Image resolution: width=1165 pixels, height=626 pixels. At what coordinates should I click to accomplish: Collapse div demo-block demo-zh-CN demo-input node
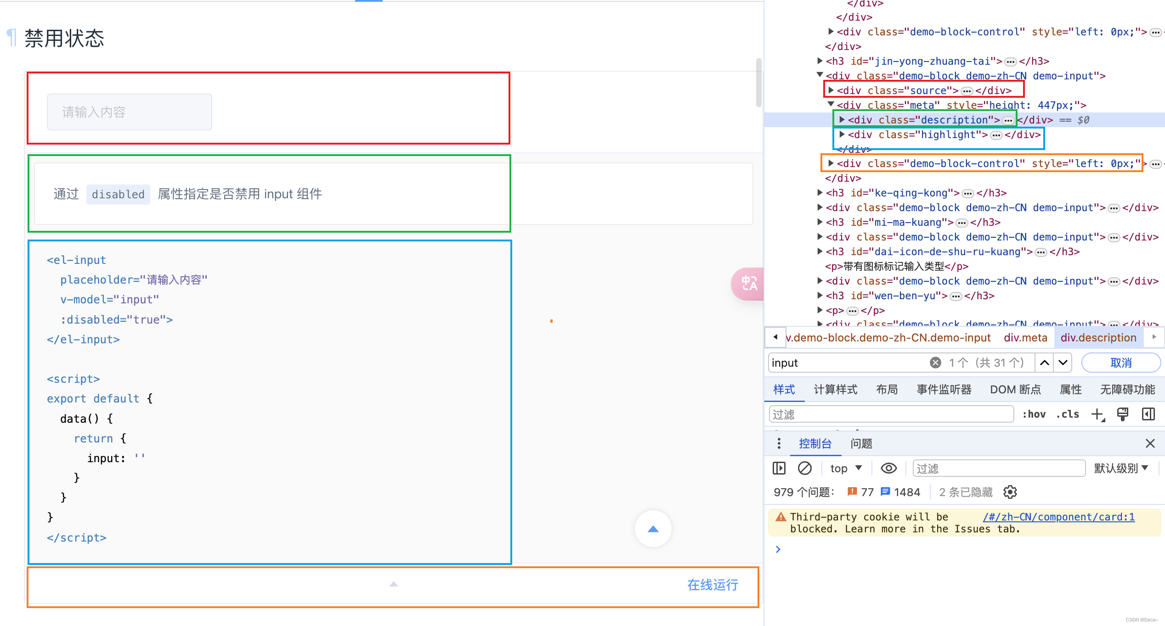[820, 74]
